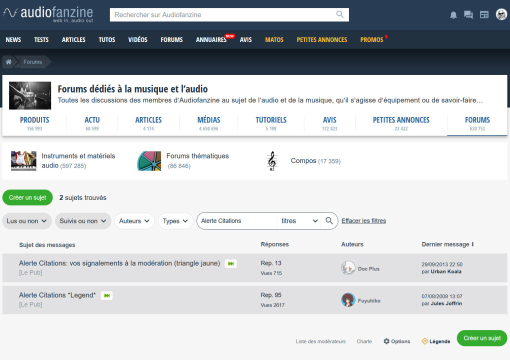Viewport: 510px width, 360px height.
Task: Open Doc Plus author name
Action: click(x=368, y=268)
